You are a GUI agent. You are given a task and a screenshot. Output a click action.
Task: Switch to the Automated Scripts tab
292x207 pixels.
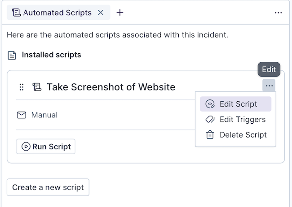pos(57,13)
